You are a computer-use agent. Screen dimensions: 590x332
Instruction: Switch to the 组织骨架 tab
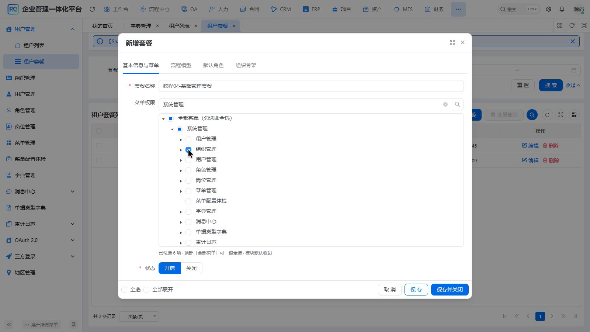click(x=246, y=65)
